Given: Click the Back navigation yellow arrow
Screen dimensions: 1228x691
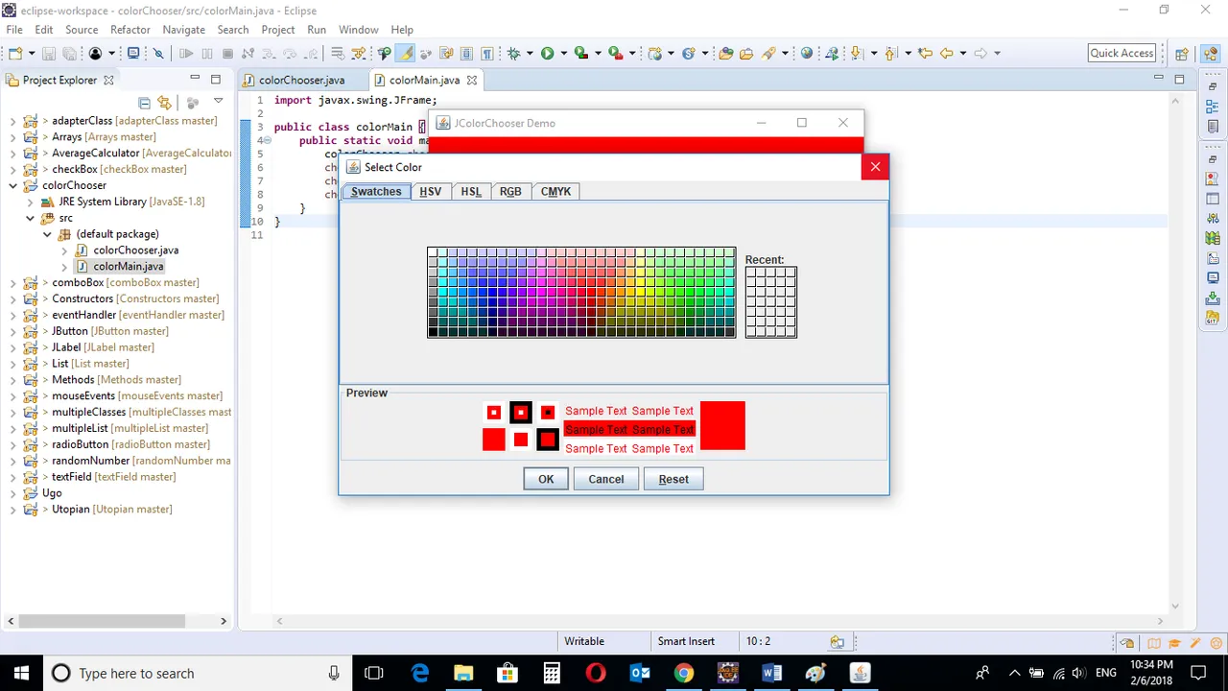Looking at the screenshot, I should pyautogui.click(x=947, y=54).
